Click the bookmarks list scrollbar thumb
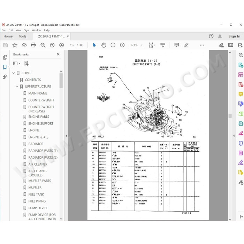 pyautogui.click(x=61, y=81)
